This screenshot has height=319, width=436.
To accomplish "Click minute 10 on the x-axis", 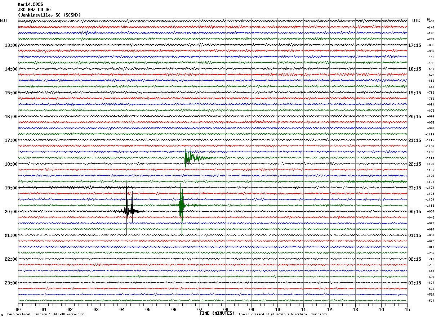I will click(x=277, y=309).
